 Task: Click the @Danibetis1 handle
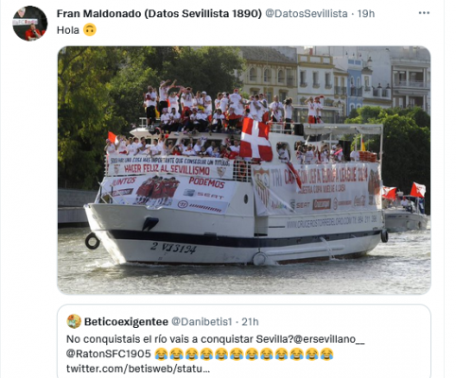tap(202, 321)
